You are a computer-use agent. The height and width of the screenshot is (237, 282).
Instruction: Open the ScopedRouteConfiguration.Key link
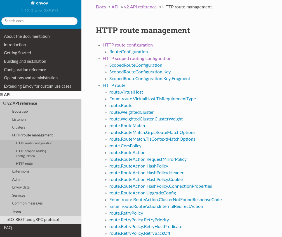pyautogui.click(x=140, y=72)
